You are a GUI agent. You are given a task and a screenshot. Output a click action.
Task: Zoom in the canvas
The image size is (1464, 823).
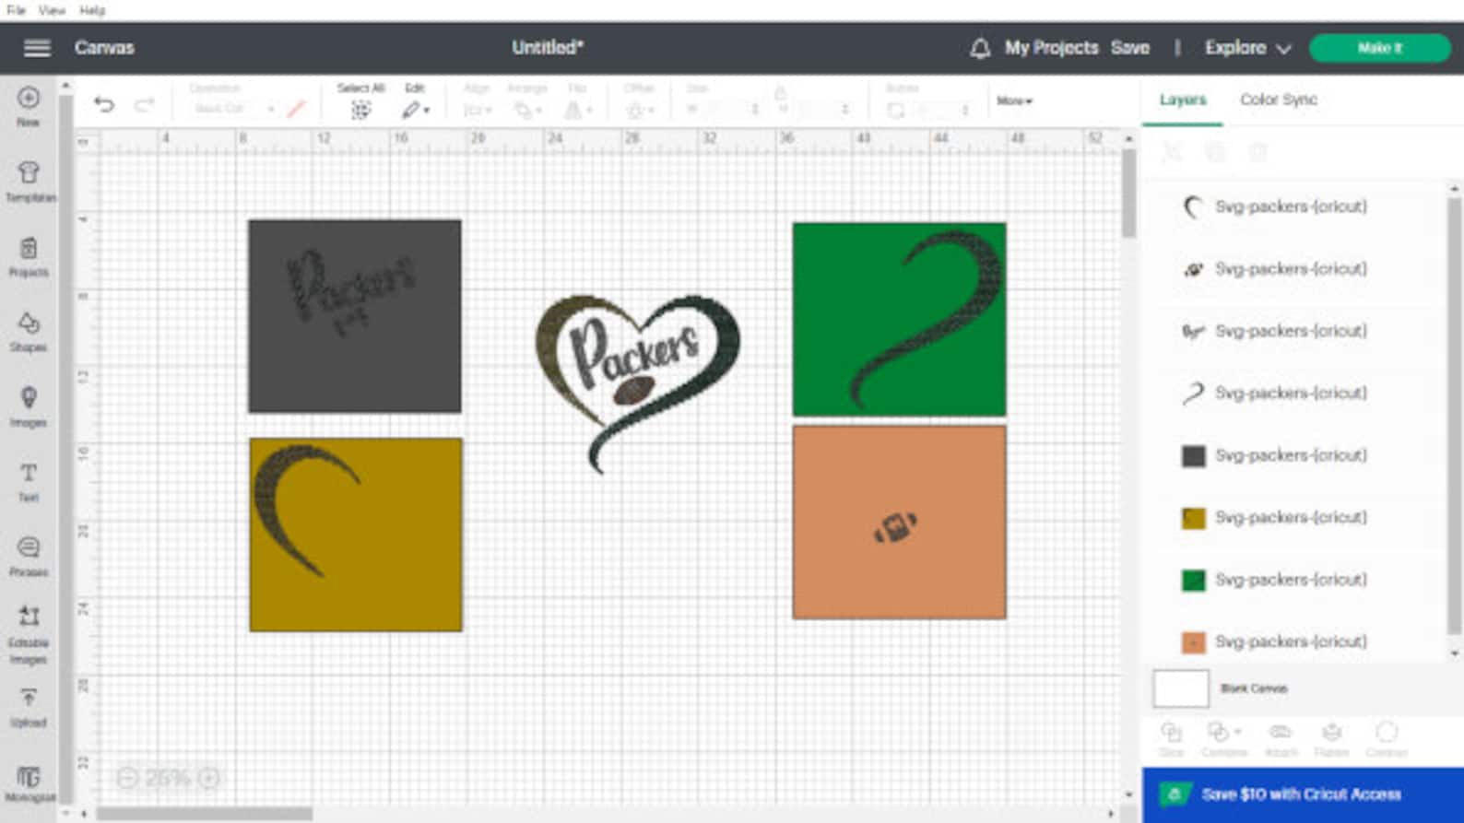[209, 779]
